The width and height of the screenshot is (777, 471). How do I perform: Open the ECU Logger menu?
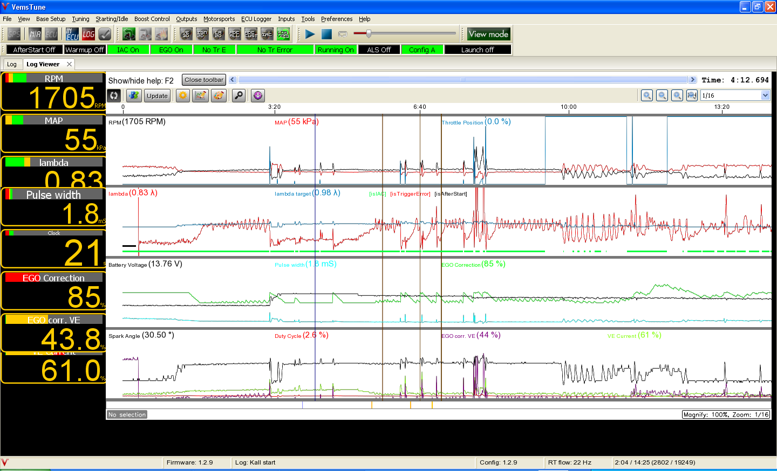tap(256, 19)
